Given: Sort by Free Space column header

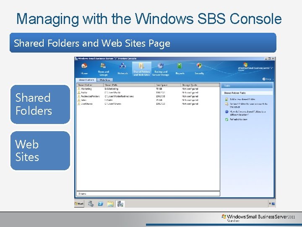Looking at the screenshot, I should (x=167, y=85).
